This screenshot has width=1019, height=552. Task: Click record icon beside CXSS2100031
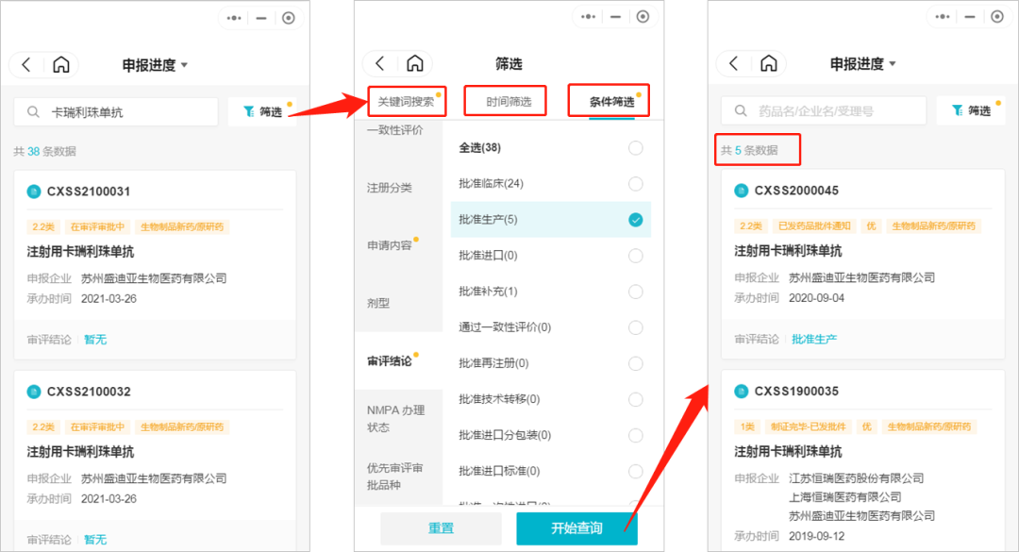34,192
